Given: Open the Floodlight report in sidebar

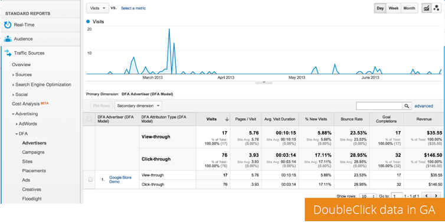Looking at the screenshot, I should [32, 199].
